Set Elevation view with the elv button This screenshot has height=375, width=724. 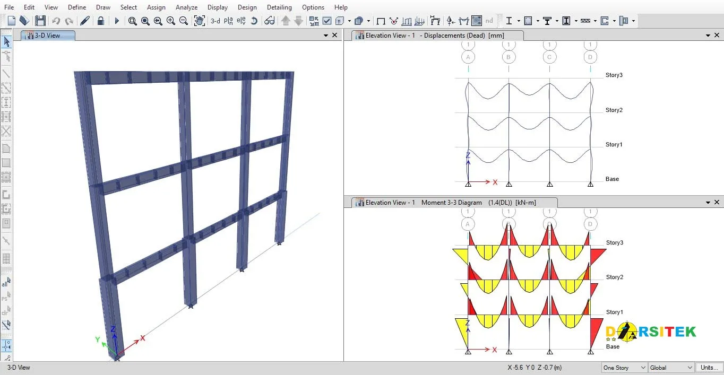click(x=241, y=21)
